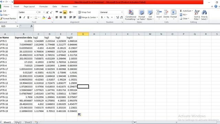Open the Review tab

coord(65,7)
